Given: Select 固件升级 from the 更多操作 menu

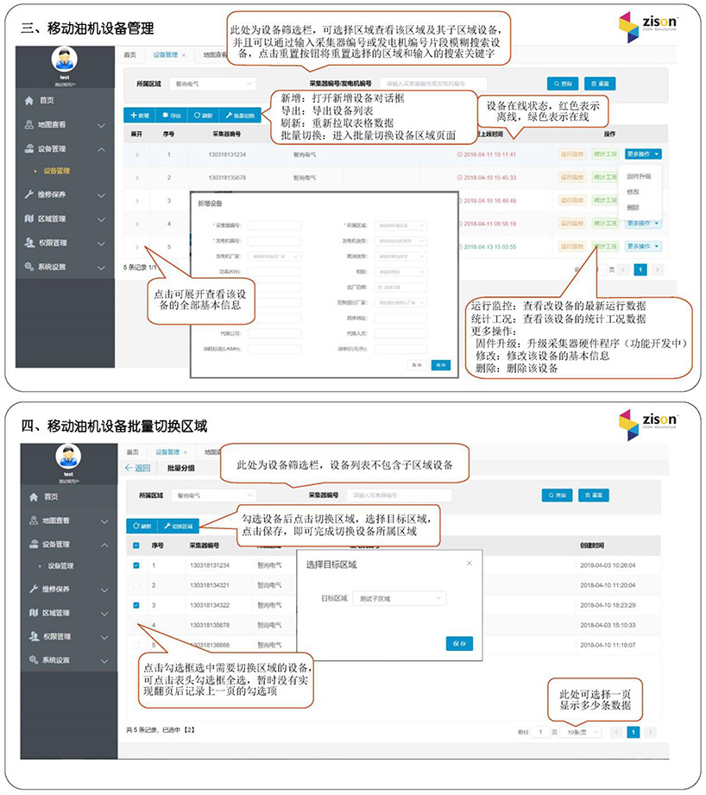Looking at the screenshot, I should pyautogui.click(x=640, y=176).
